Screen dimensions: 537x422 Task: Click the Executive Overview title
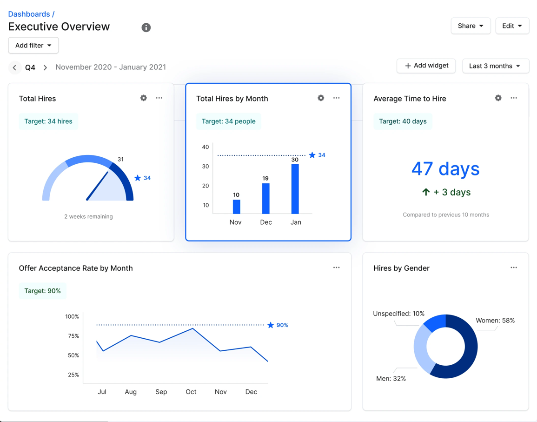(59, 27)
